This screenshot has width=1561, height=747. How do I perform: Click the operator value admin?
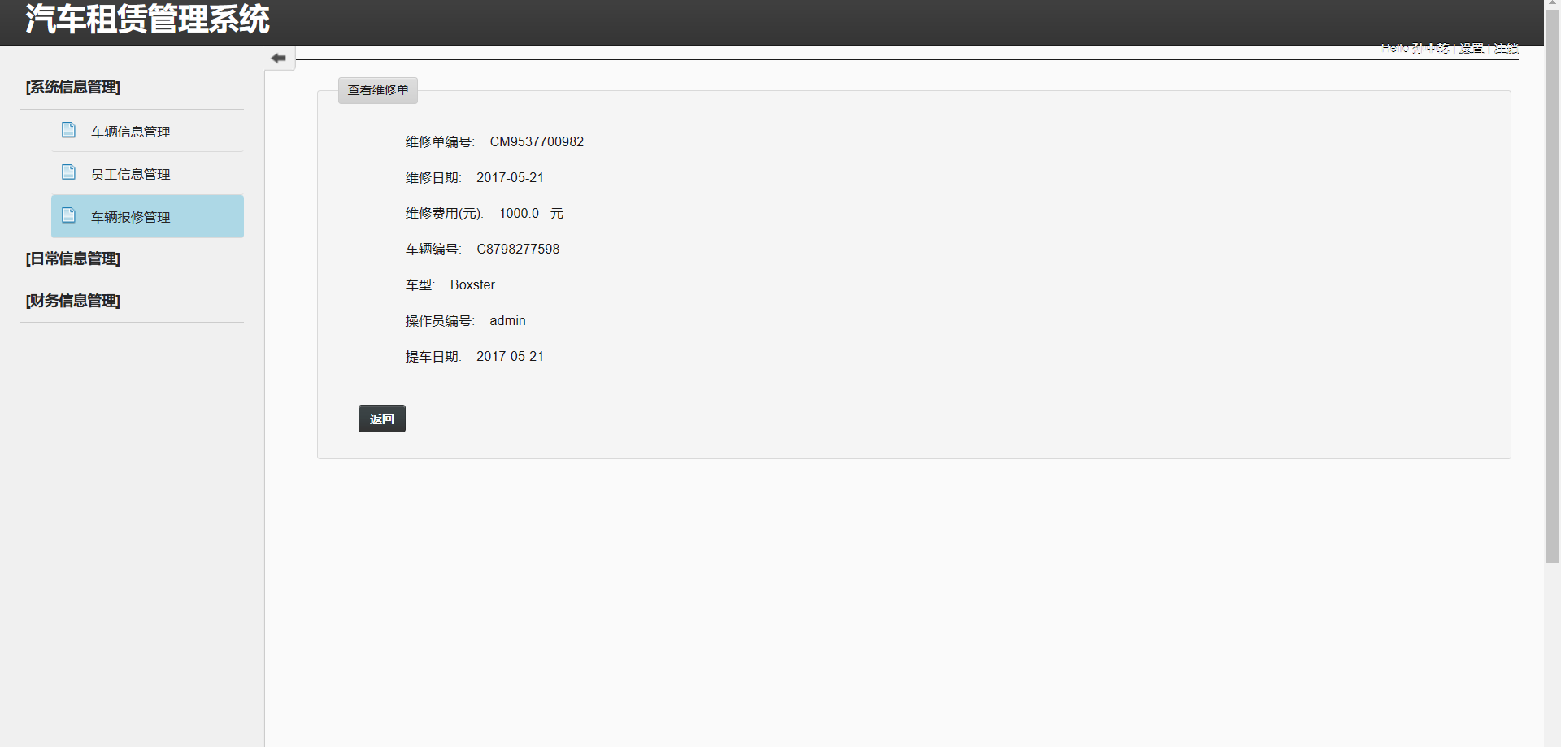pos(507,320)
